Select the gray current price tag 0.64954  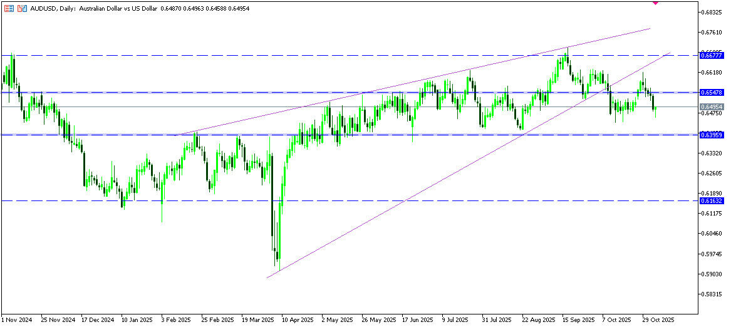(x=712, y=107)
